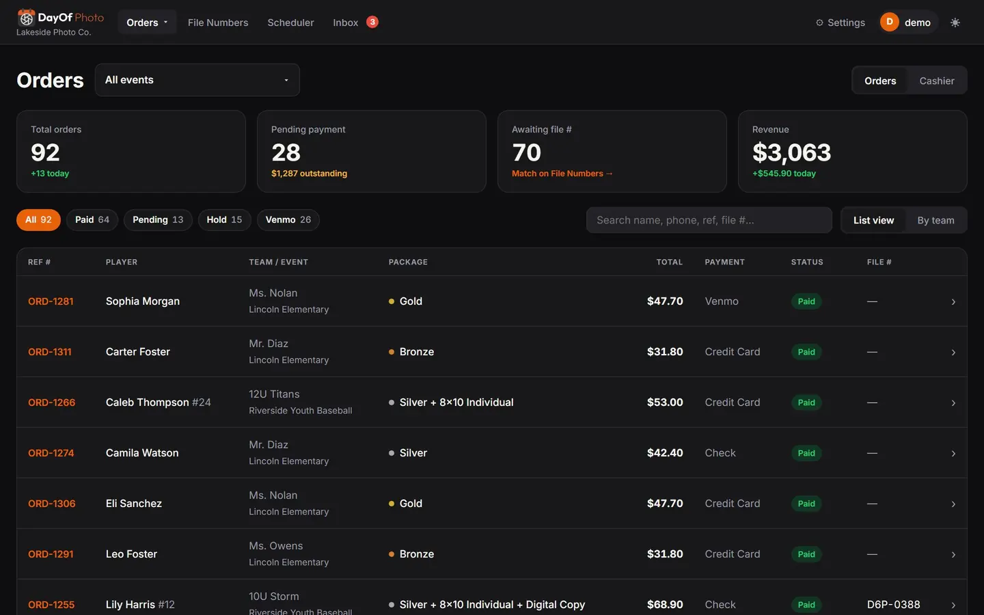Click the Total orders card

point(131,151)
